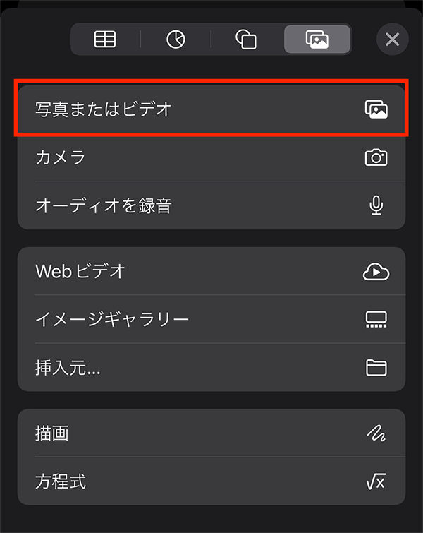The image size is (423, 533).
Task: Open 挿入元… file browser
Action: coord(211,368)
